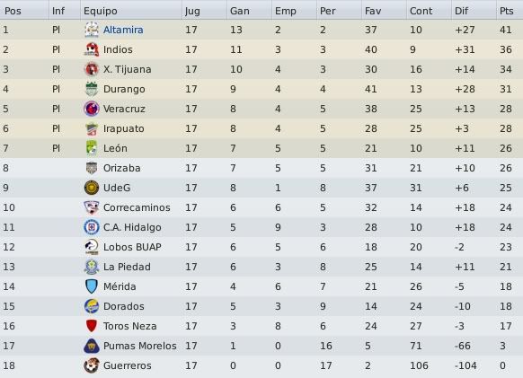Open the UdeG team logo

(x=92, y=188)
